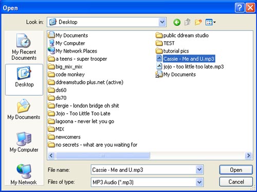
Task: Select the TEST folder
Action: tap(165, 43)
